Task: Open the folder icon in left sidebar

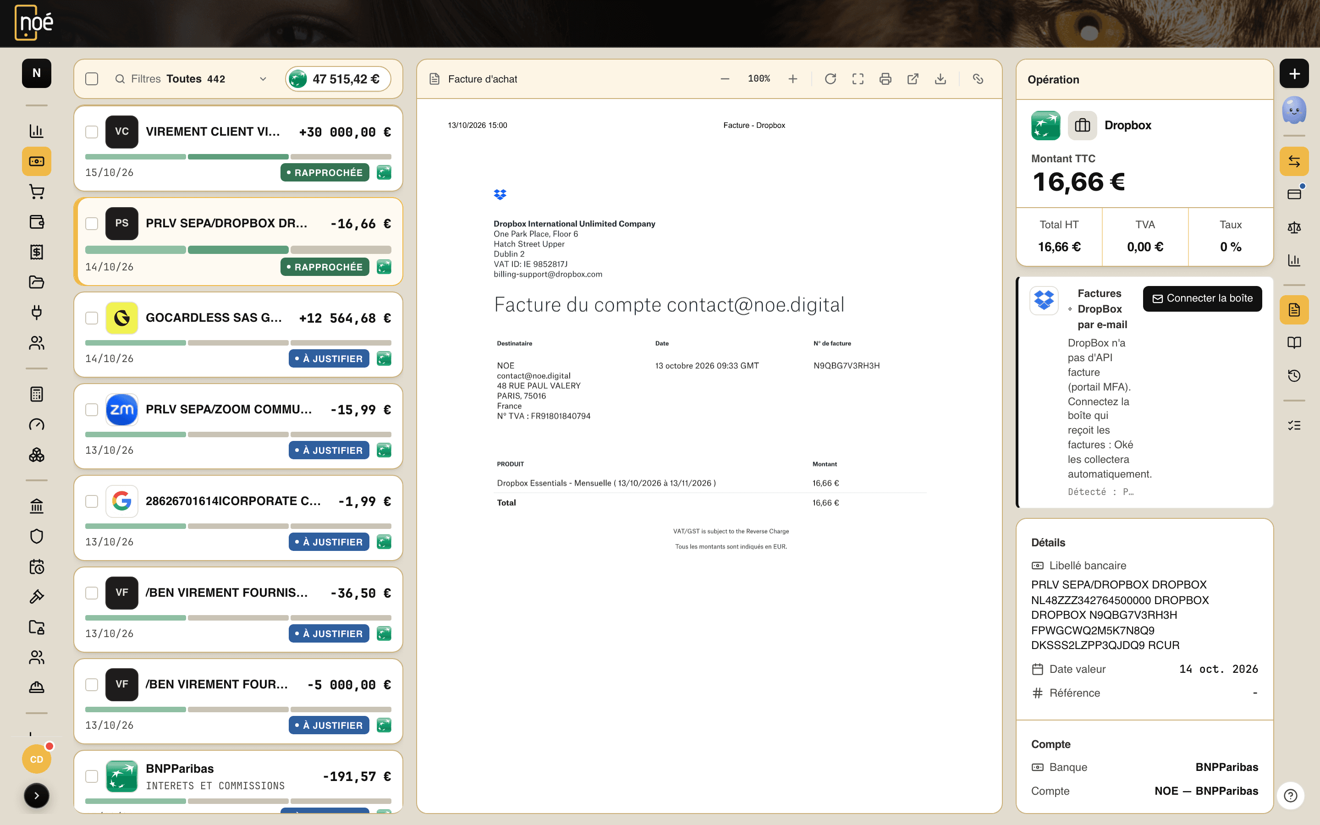Action: pos(37,282)
